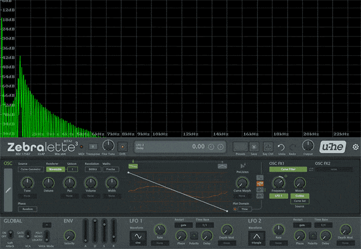Select the pencil draw tool in OSC

click(8, 190)
